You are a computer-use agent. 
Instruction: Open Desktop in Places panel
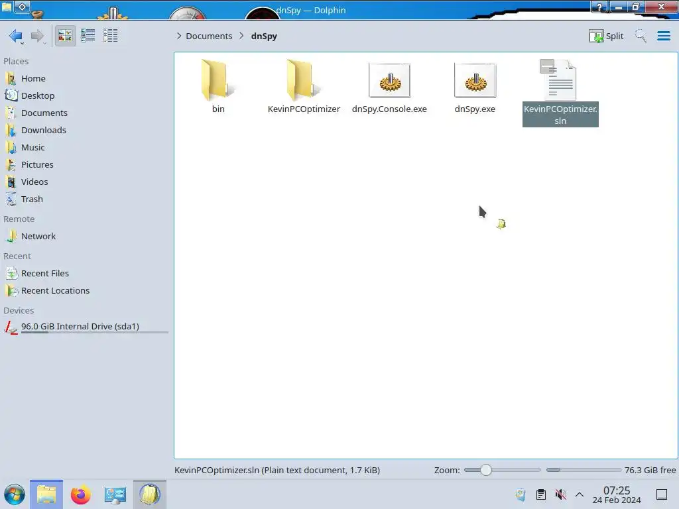(x=38, y=95)
